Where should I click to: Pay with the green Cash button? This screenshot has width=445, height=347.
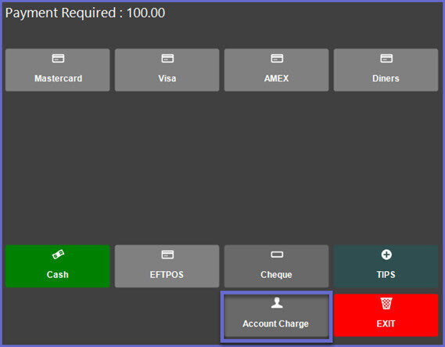[58, 266]
